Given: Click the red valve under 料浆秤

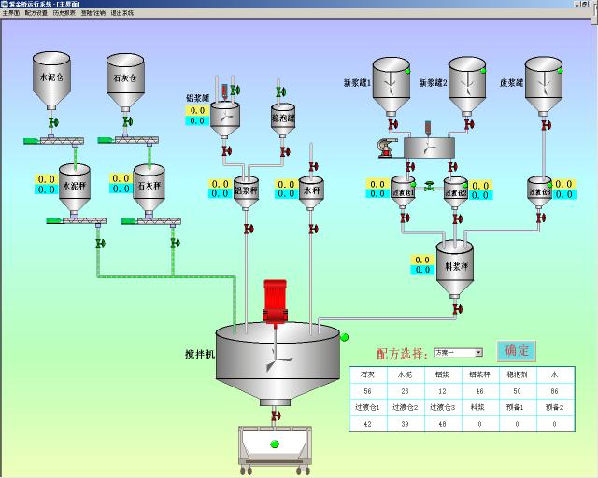Looking at the screenshot, I should click(457, 309).
